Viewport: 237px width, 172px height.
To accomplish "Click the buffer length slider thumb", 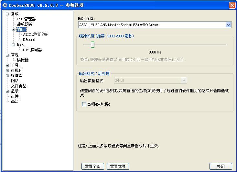I will pos(93,45).
